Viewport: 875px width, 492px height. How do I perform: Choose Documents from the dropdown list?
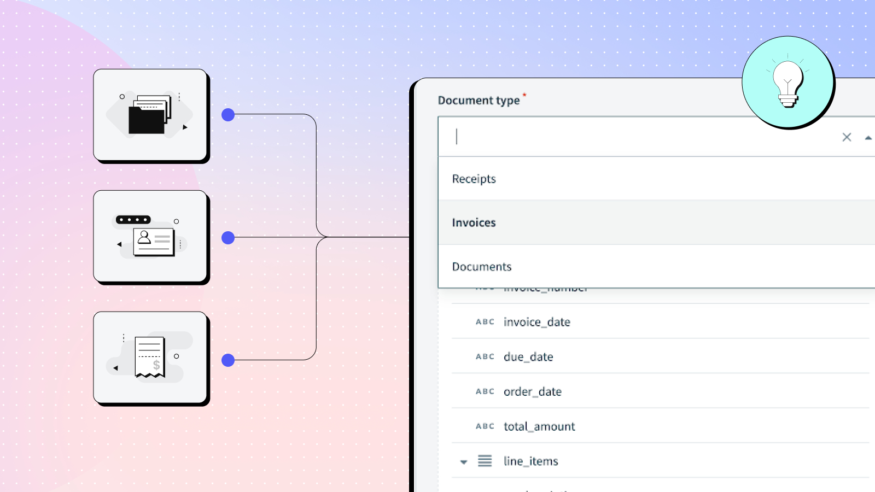coord(656,266)
